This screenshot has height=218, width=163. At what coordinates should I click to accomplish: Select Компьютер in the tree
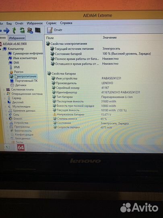13,49
